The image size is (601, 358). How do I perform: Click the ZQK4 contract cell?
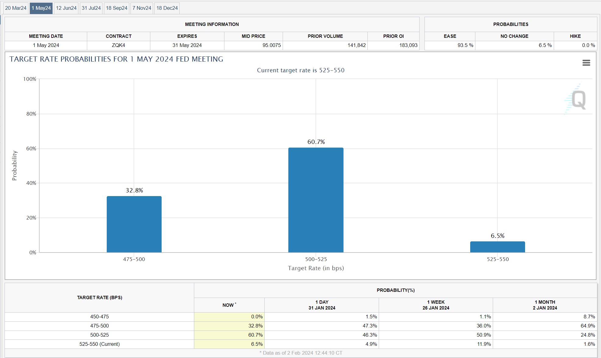pos(119,45)
